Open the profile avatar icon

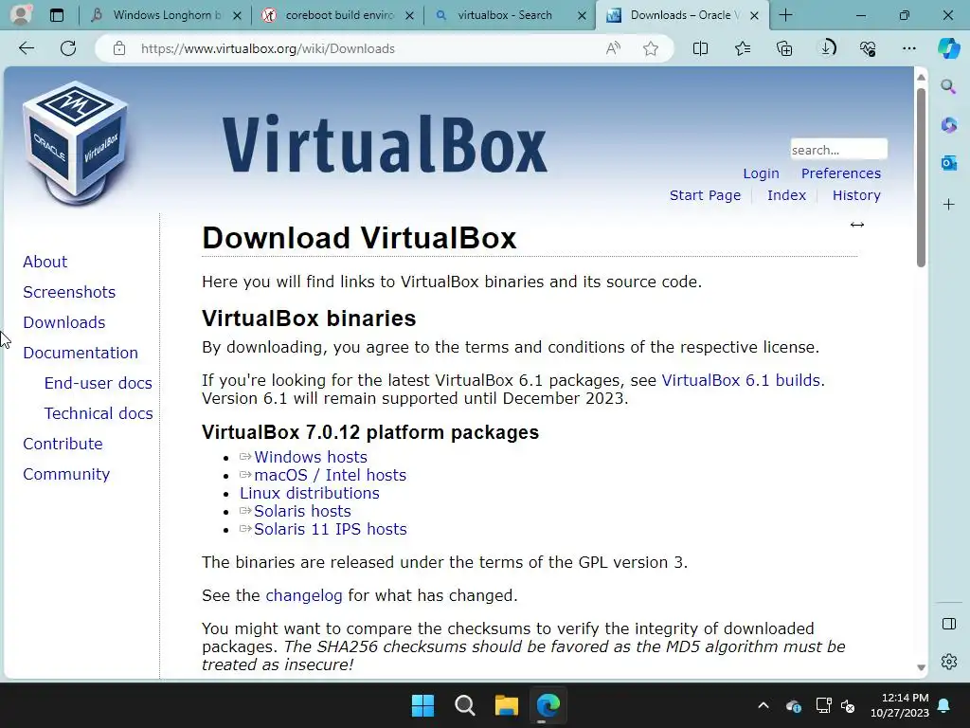21,15
